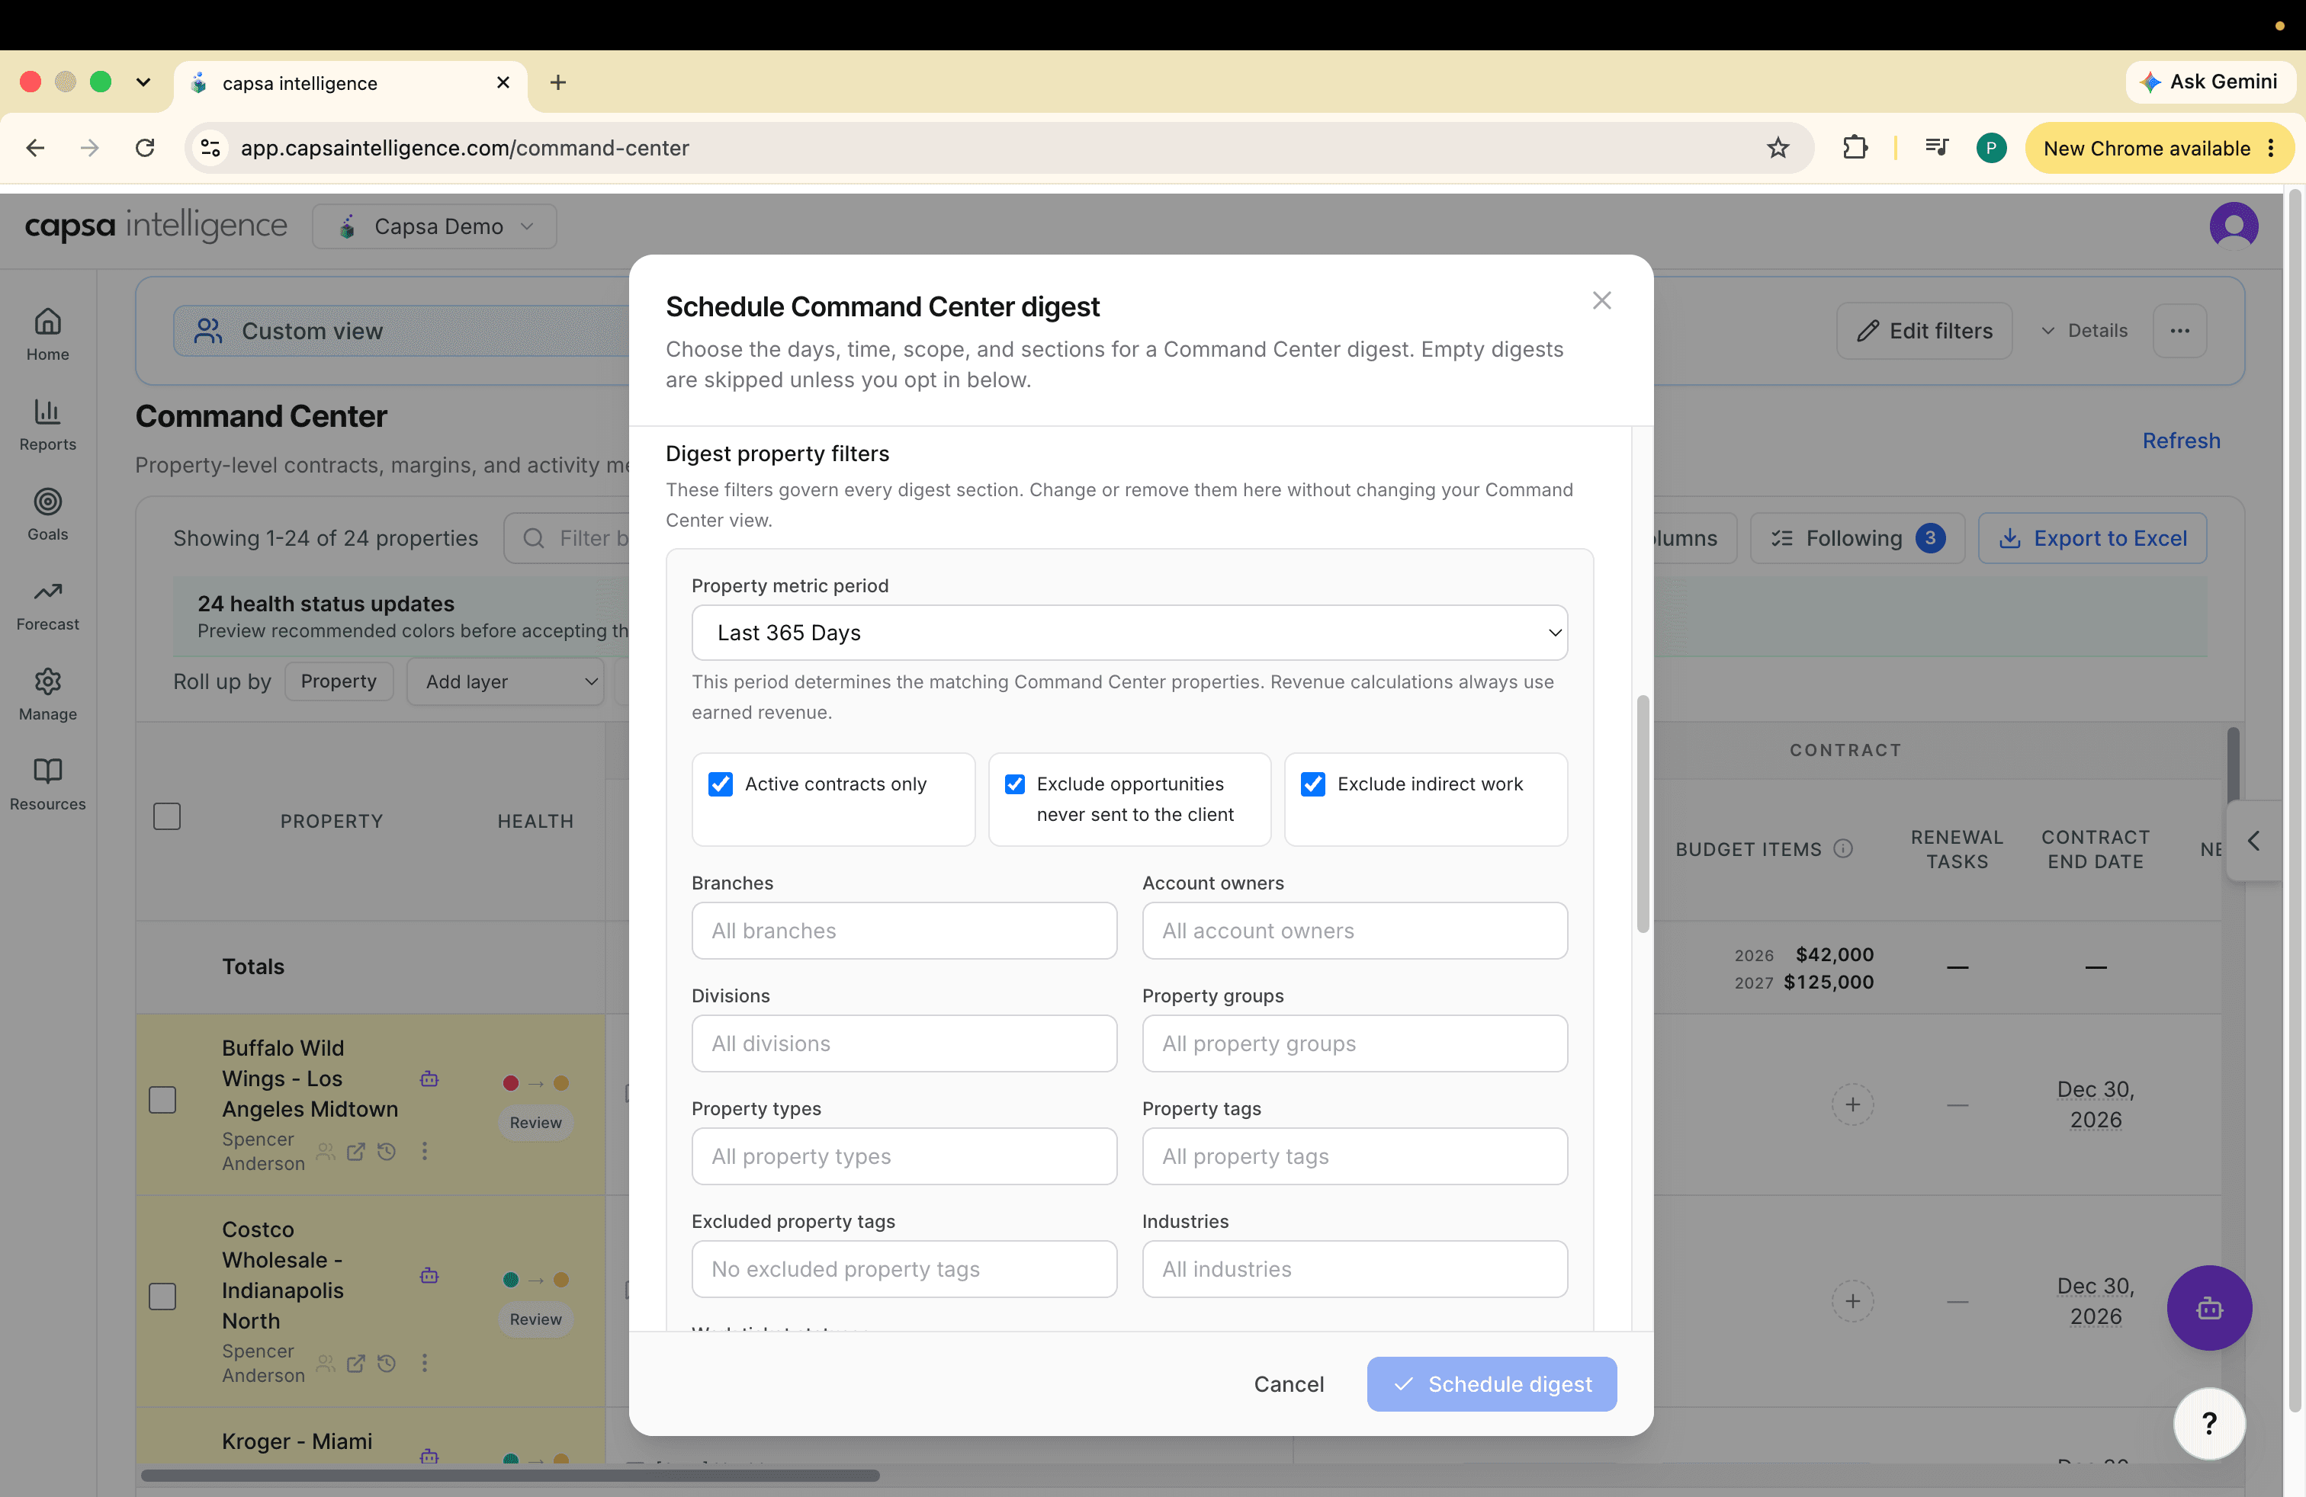This screenshot has width=2306, height=1497.
Task: Open the Account owners selector
Action: (x=1354, y=931)
